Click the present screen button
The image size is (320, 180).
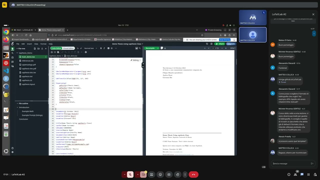pos(151,174)
